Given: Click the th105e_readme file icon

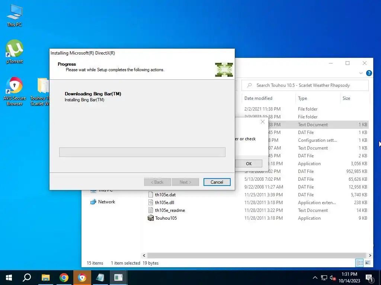Looking at the screenshot, I should 151,210.
